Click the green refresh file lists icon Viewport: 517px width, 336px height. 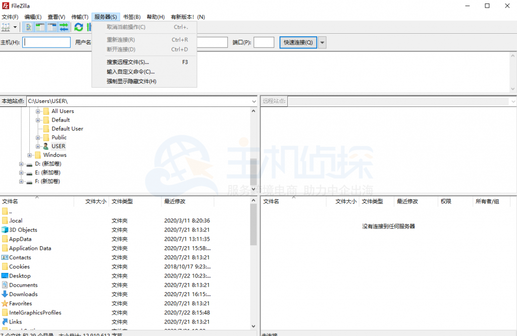point(78,27)
